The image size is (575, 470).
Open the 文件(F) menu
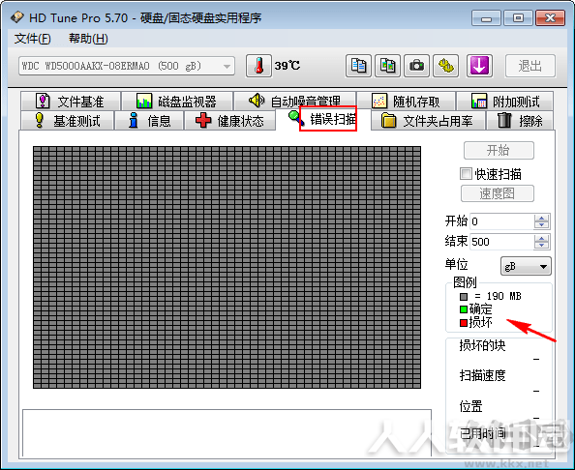(x=32, y=39)
